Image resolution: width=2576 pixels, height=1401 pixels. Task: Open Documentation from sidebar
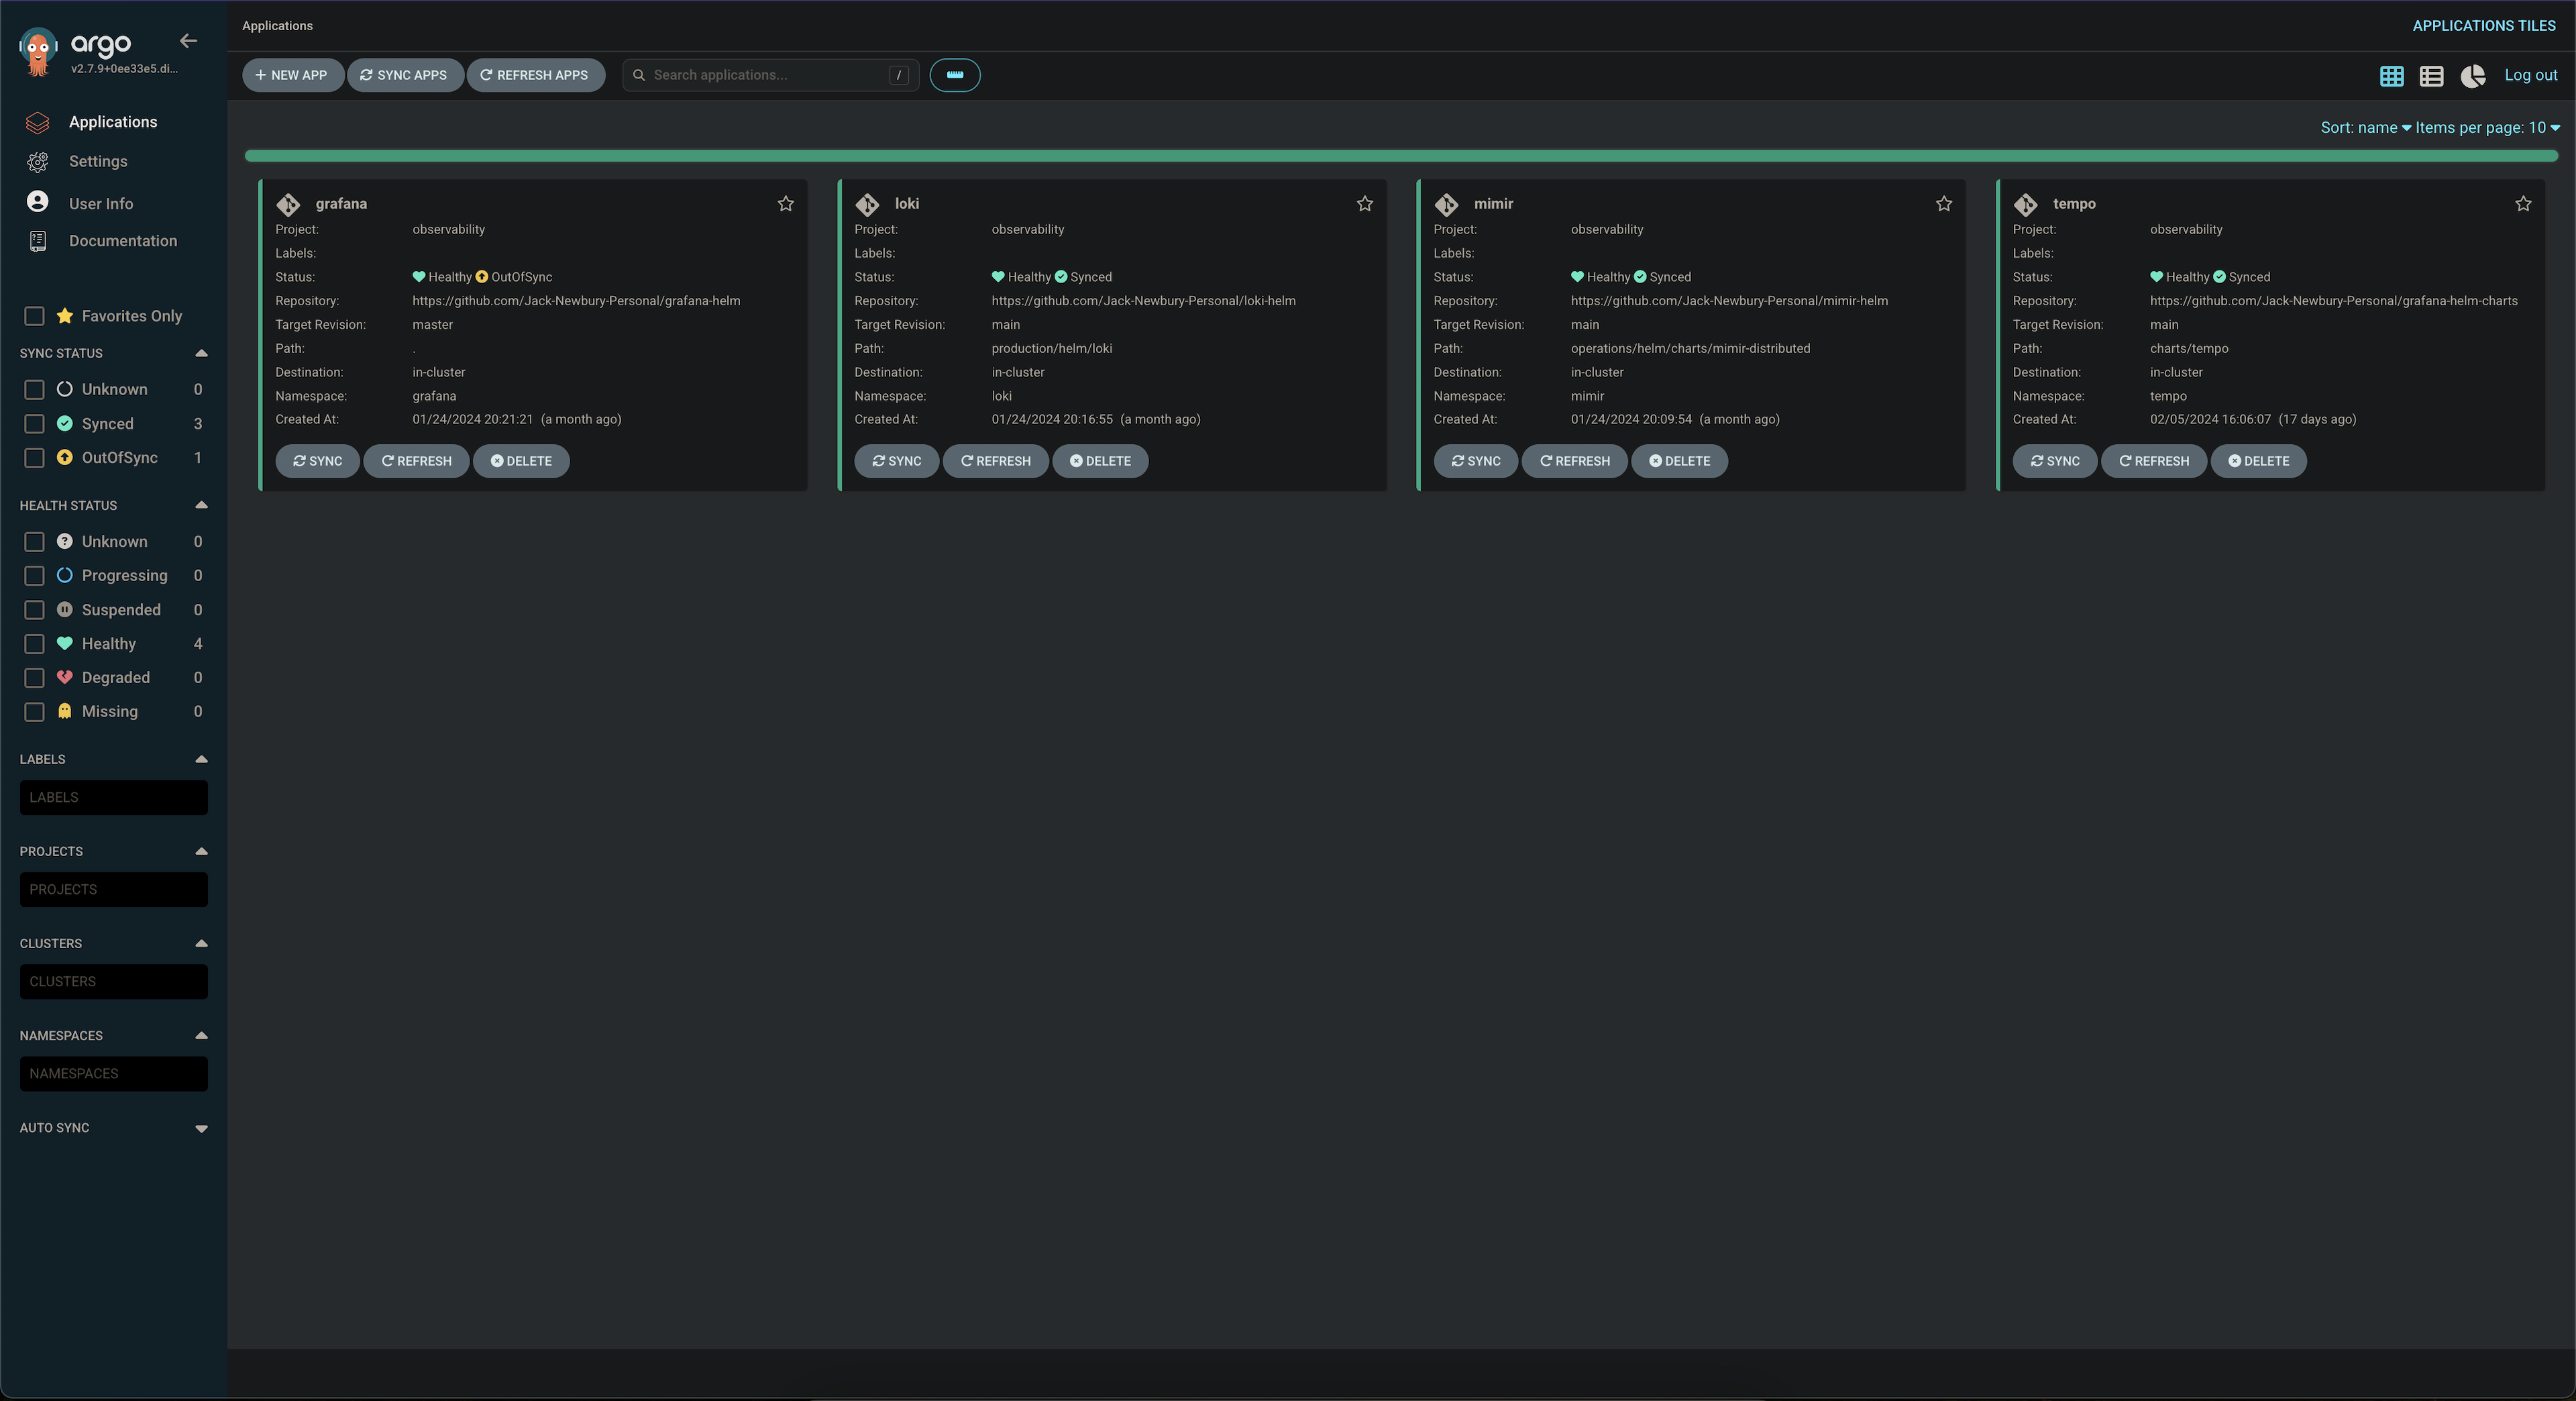pyautogui.click(x=123, y=241)
